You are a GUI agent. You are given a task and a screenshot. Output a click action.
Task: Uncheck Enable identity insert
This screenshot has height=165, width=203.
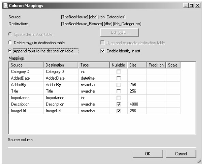102,51
